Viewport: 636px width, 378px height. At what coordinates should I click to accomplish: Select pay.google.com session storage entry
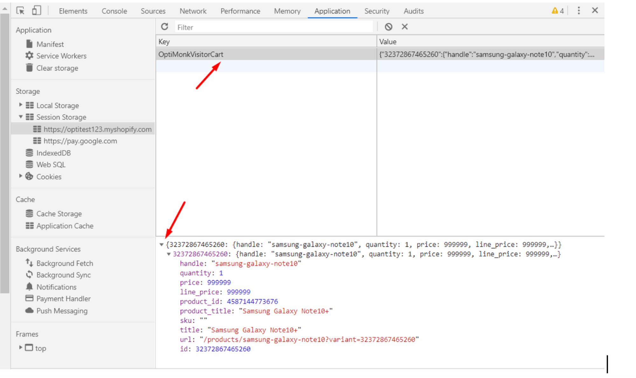click(x=80, y=141)
